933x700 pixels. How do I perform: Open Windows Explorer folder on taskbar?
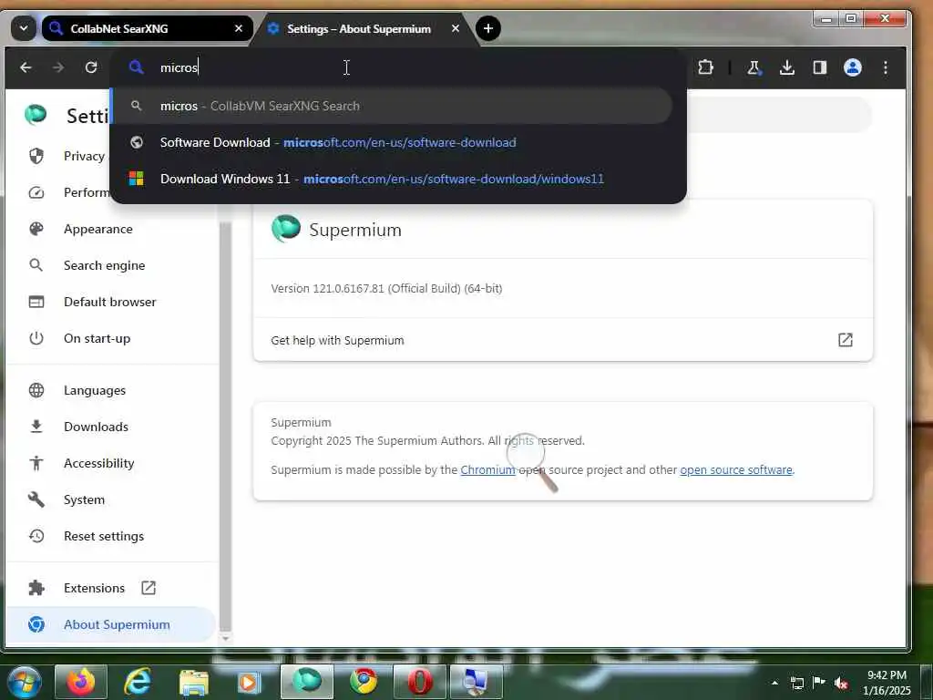[194, 682]
